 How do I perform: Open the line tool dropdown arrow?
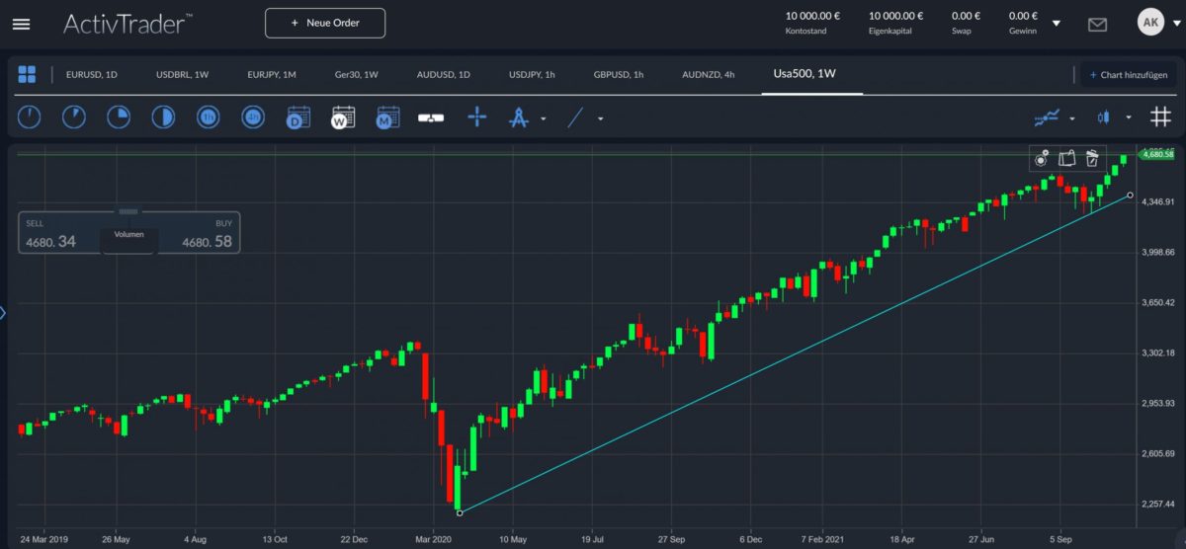[600, 118]
